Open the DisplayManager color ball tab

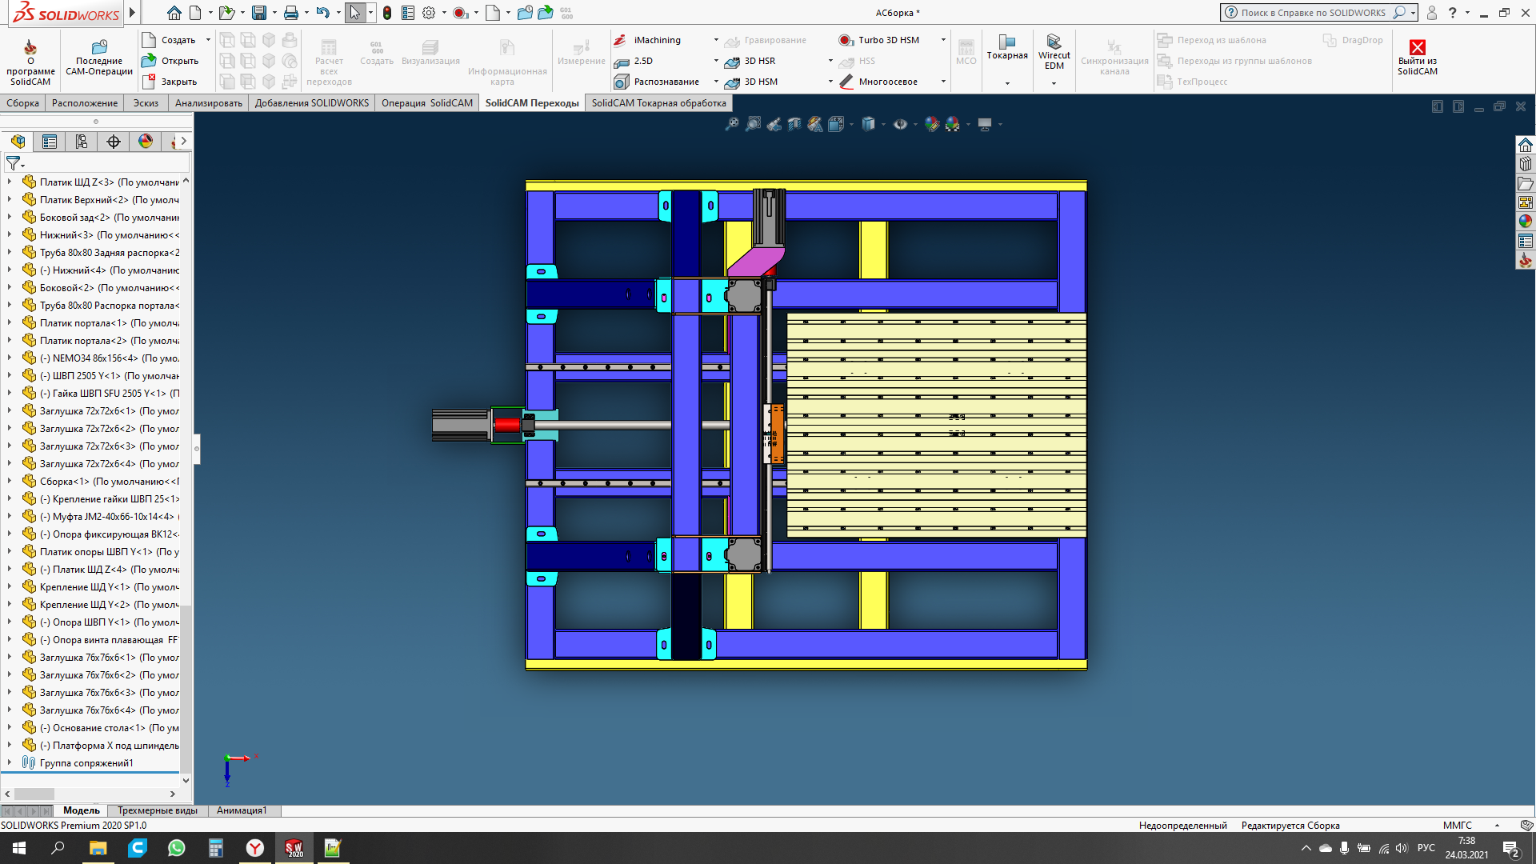[146, 142]
